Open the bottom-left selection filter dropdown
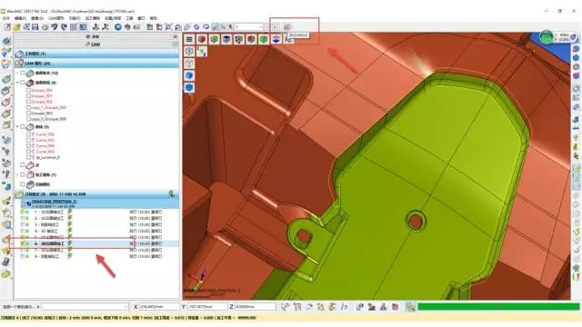This screenshot has height=327, width=582. pyautogui.click(x=38, y=307)
